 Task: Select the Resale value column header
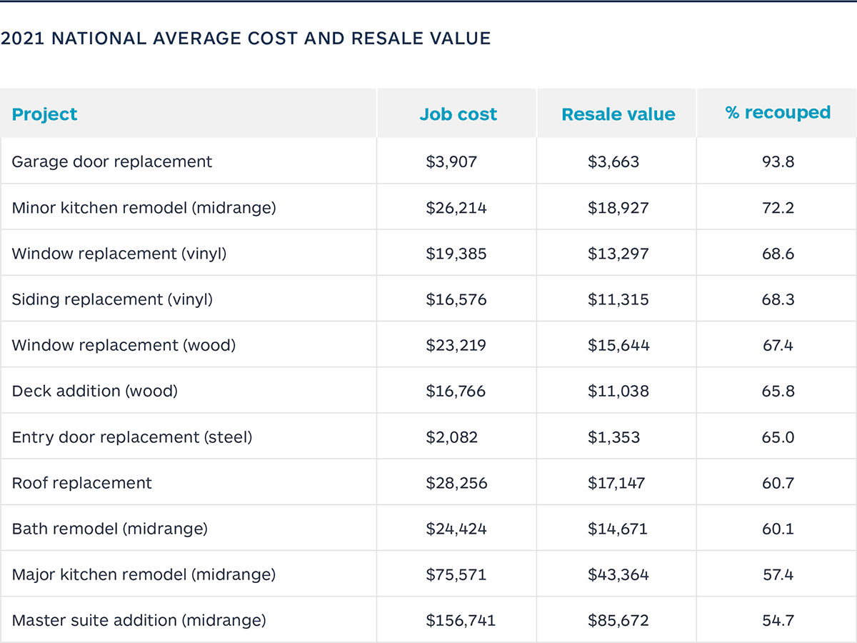(x=618, y=114)
